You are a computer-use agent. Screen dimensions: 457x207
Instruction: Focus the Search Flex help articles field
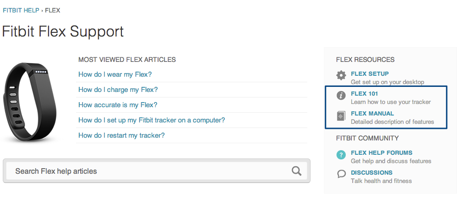coord(157,171)
